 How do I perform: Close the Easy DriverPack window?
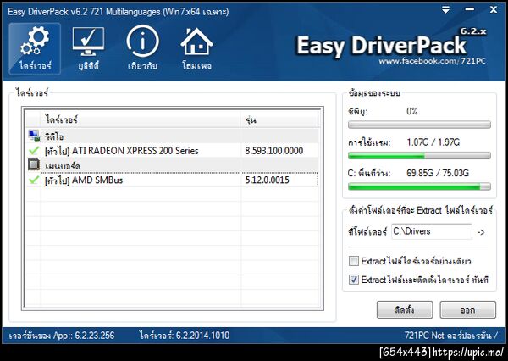(494, 9)
